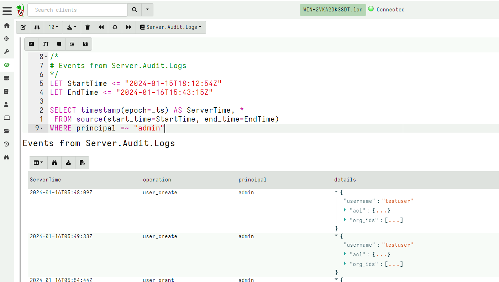The image size is (499, 282).
Task: Recenter the cell with crosshair toolbar icon
Action: (115, 27)
